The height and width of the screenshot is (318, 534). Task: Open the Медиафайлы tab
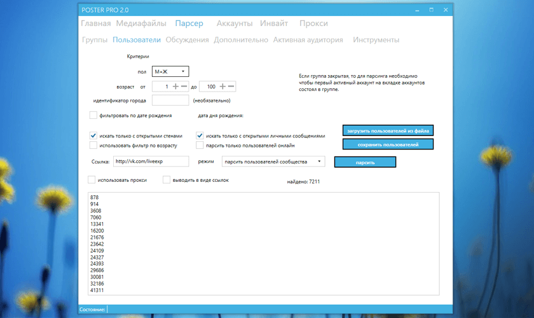pyautogui.click(x=141, y=24)
